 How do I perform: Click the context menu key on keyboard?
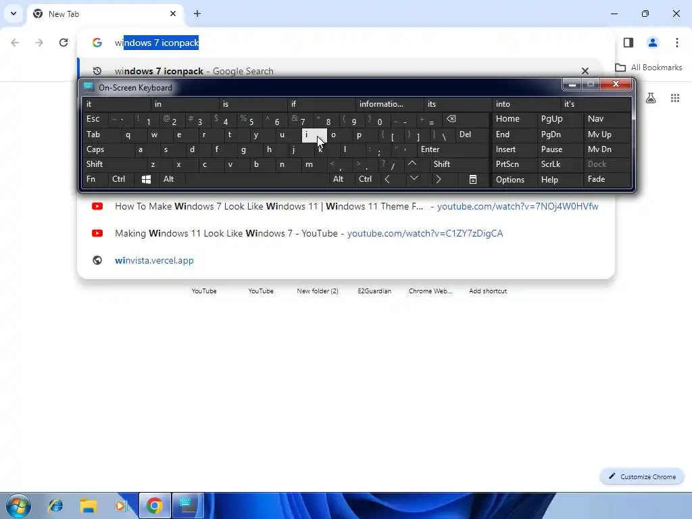click(x=472, y=179)
